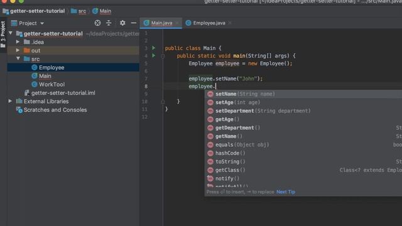Viewport: 402px width, 226px height.
Task: Click method icon next to toString
Action: (210, 161)
